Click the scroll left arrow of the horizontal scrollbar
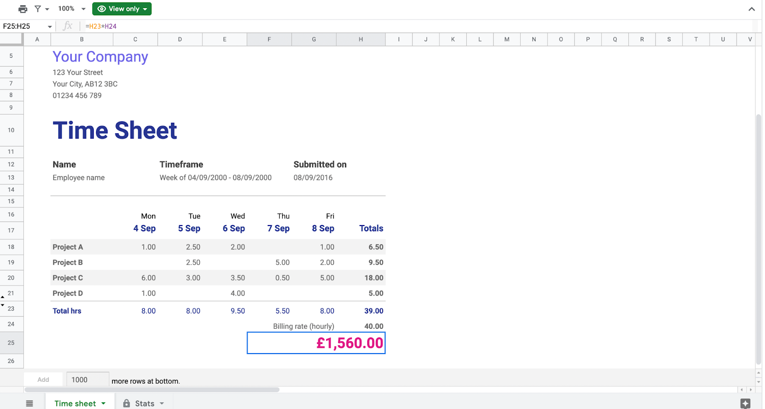The width and height of the screenshot is (765, 409). tap(742, 390)
